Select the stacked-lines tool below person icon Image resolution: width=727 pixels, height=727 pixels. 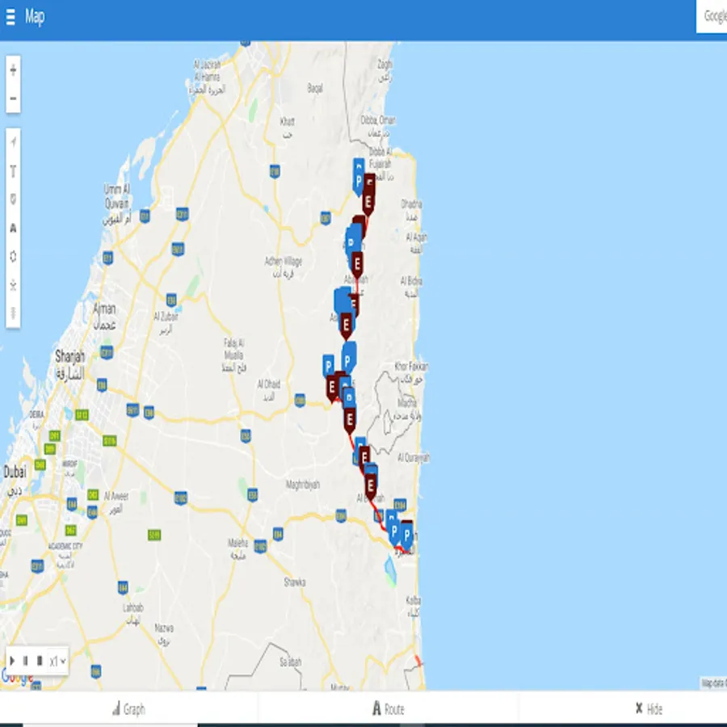(13, 313)
